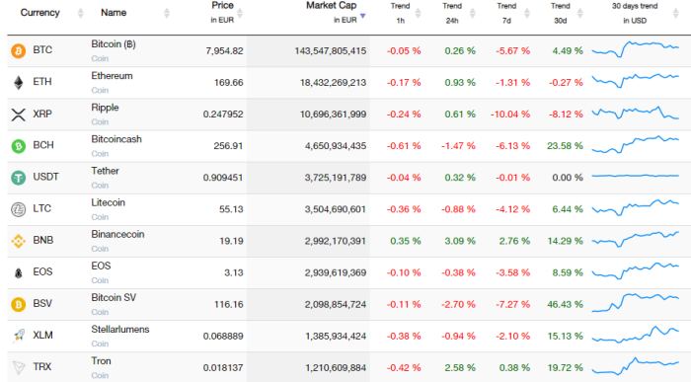Sort by Trend 30d column
This screenshot has width=691, height=382.
coord(580,13)
